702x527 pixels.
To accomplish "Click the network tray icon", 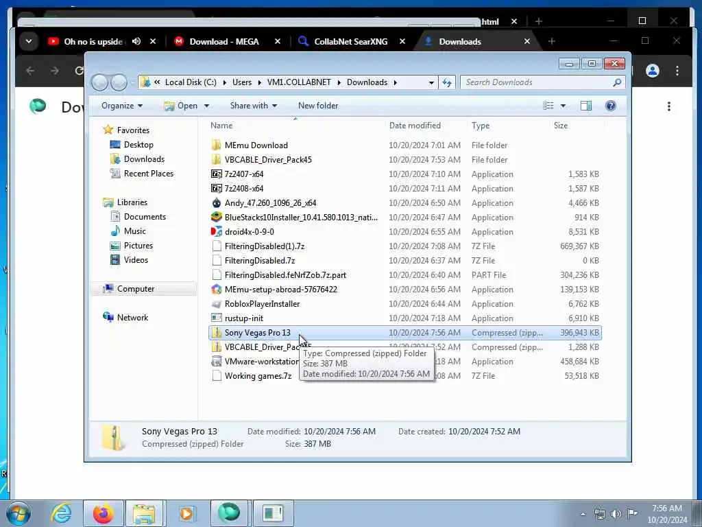I will pyautogui.click(x=599, y=513).
